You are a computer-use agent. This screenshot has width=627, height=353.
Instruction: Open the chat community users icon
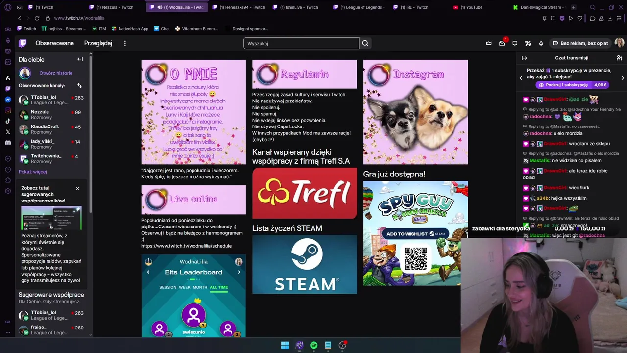tap(619, 58)
